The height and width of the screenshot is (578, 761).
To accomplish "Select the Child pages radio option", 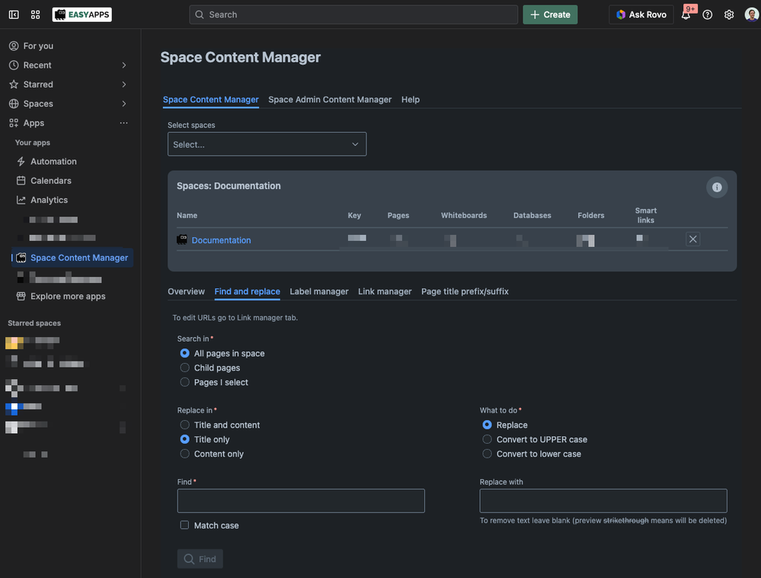I will pyautogui.click(x=185, y=368).
